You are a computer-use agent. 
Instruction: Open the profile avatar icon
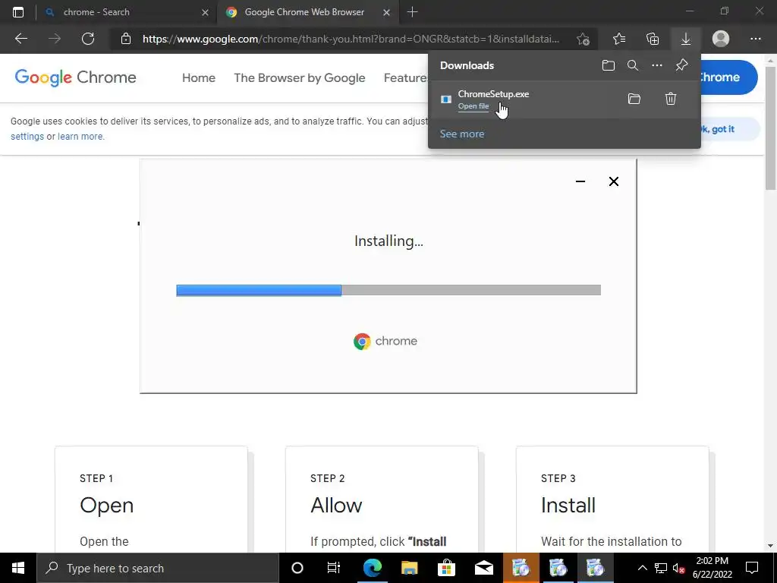click(x=721, y=39)
